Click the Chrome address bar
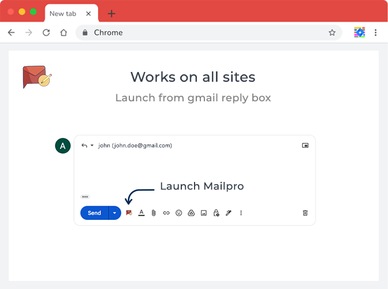This screenshot has width=388, height=289. coord(202,33)
